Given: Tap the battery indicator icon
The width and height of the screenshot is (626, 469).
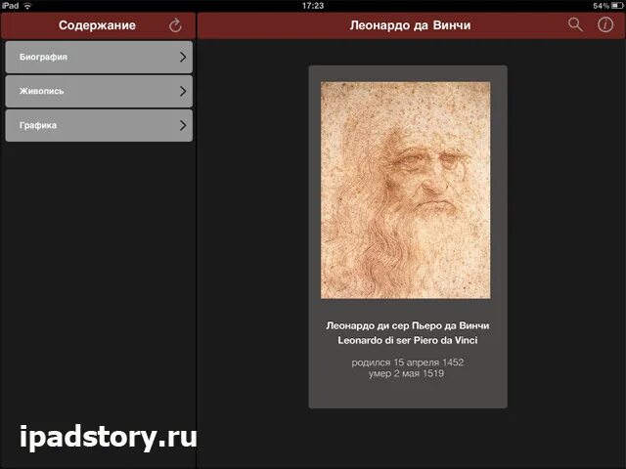Looking at the screenshot, I should 617,6.
